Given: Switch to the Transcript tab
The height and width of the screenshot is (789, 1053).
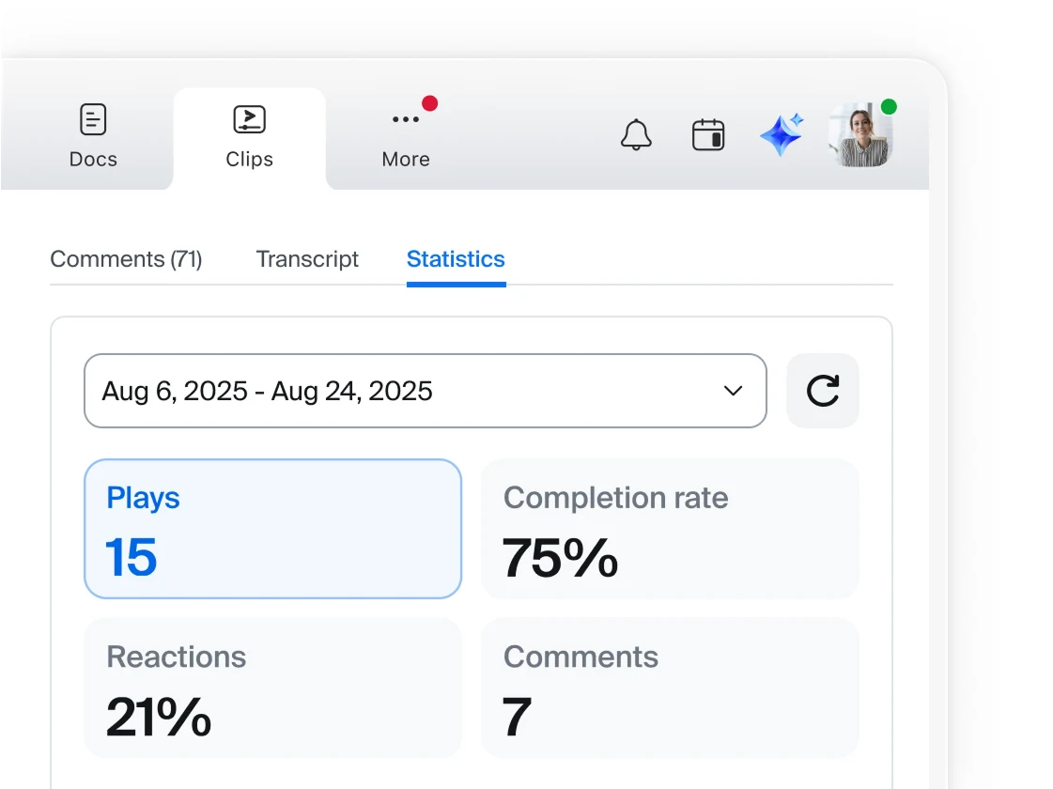Looking at the screenshot, I should (307, 259).
